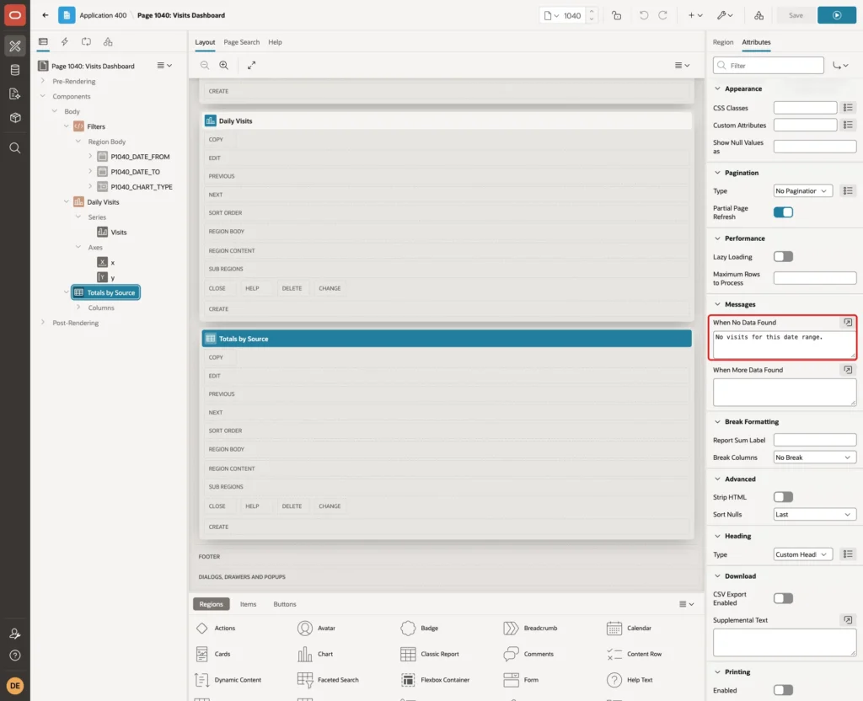Turn on the Strip HTML switch
Image resolution: width=863 pixels, height=701 pixels.
[x=783, y=497]
